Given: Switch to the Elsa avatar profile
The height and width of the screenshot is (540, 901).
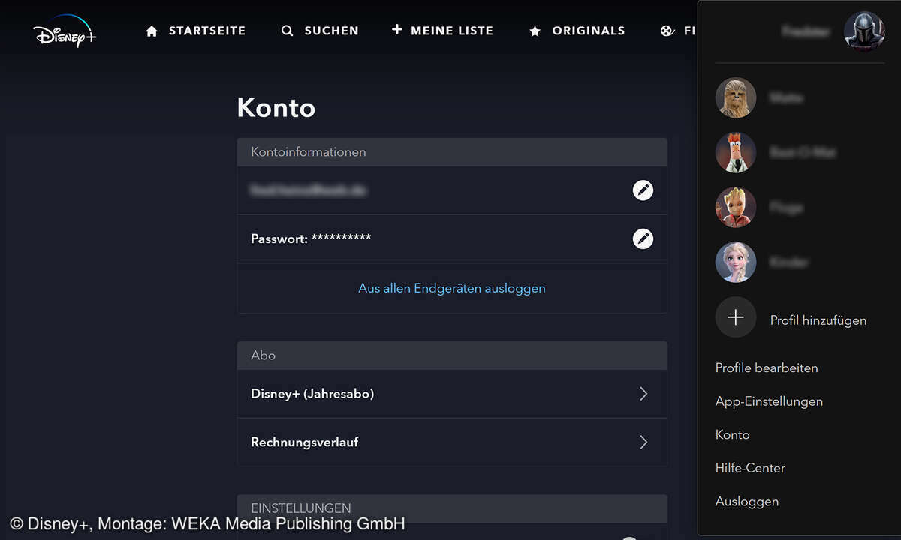Looking at the screenshot, I should pos(736,262).
